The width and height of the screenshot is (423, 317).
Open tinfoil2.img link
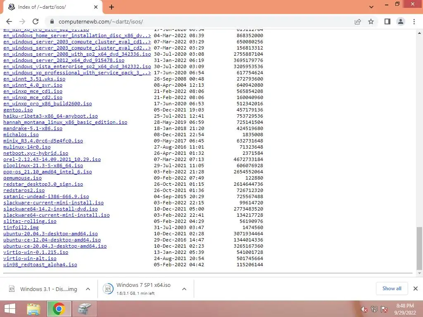pos(21,228)
